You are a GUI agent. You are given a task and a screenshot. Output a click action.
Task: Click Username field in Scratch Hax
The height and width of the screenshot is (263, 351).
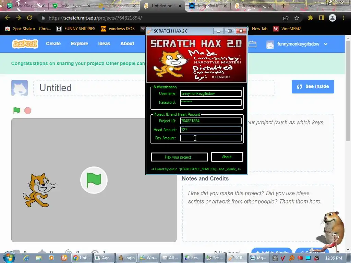tap(211, 93)
